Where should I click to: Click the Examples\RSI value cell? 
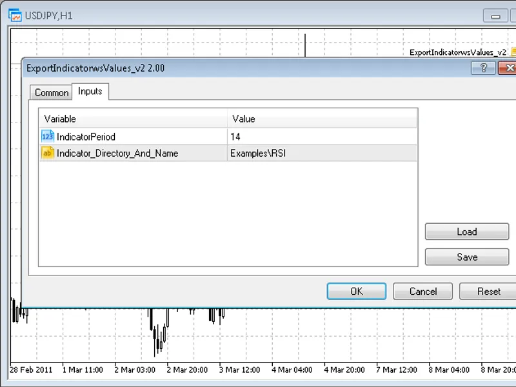point(322,153)
